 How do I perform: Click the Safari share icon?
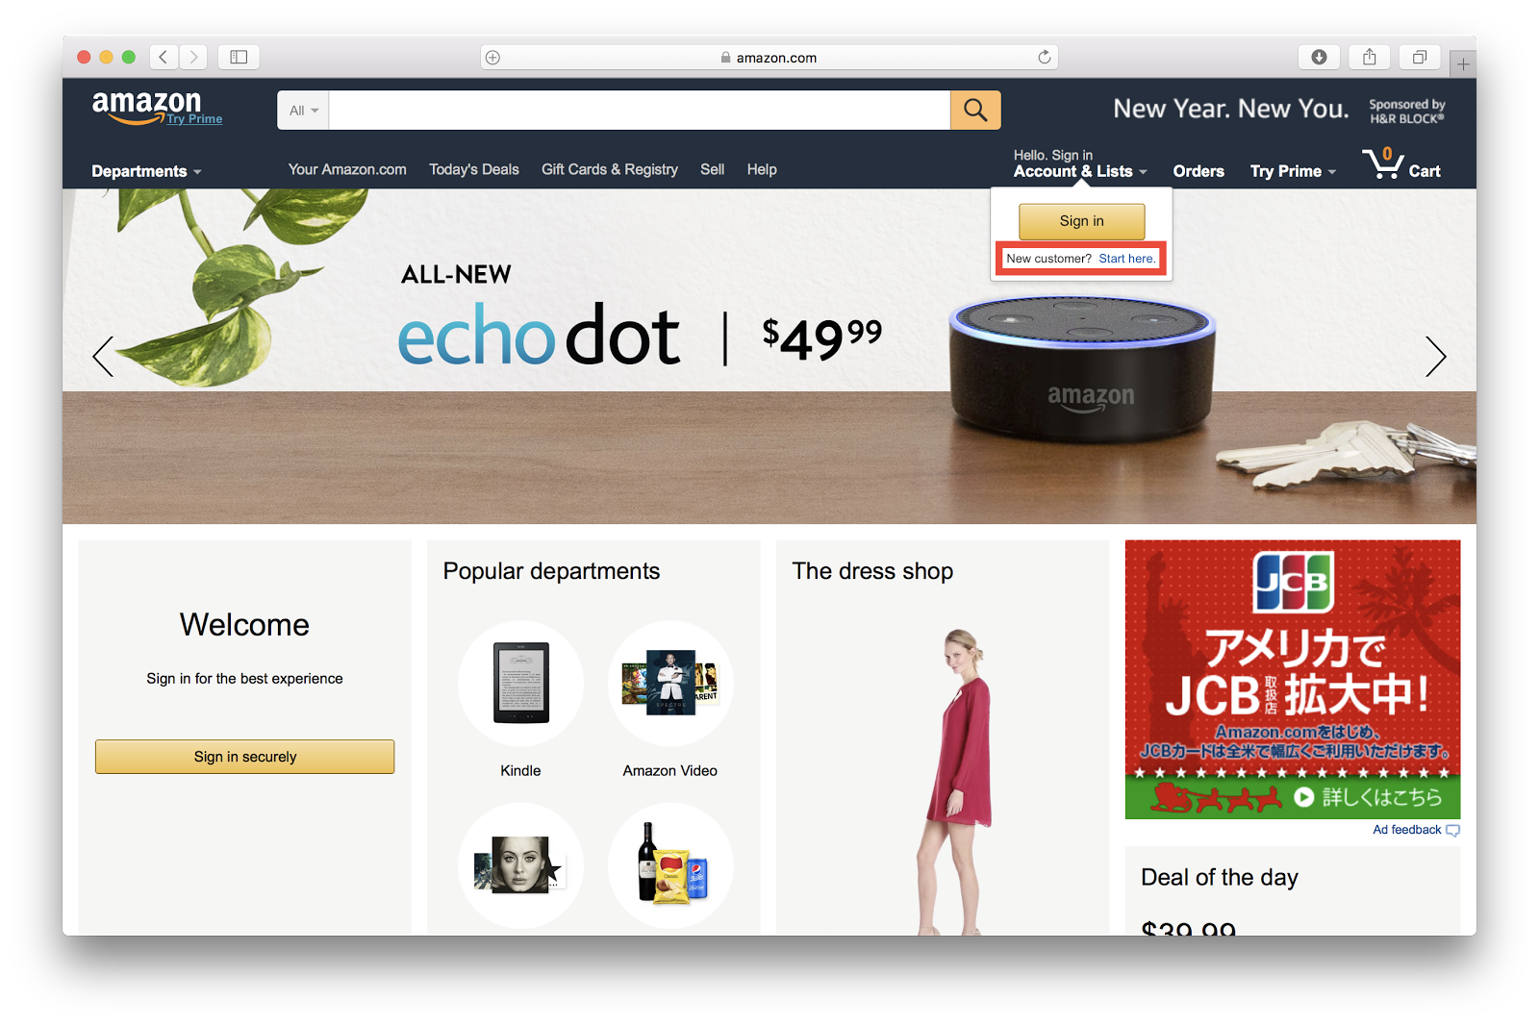(x=1369, y=58)
